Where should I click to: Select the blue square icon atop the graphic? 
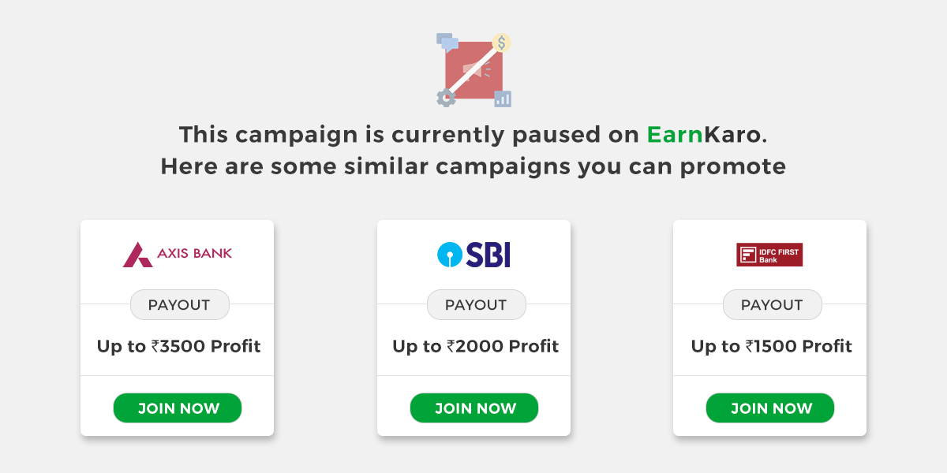[x=443, y=39]
